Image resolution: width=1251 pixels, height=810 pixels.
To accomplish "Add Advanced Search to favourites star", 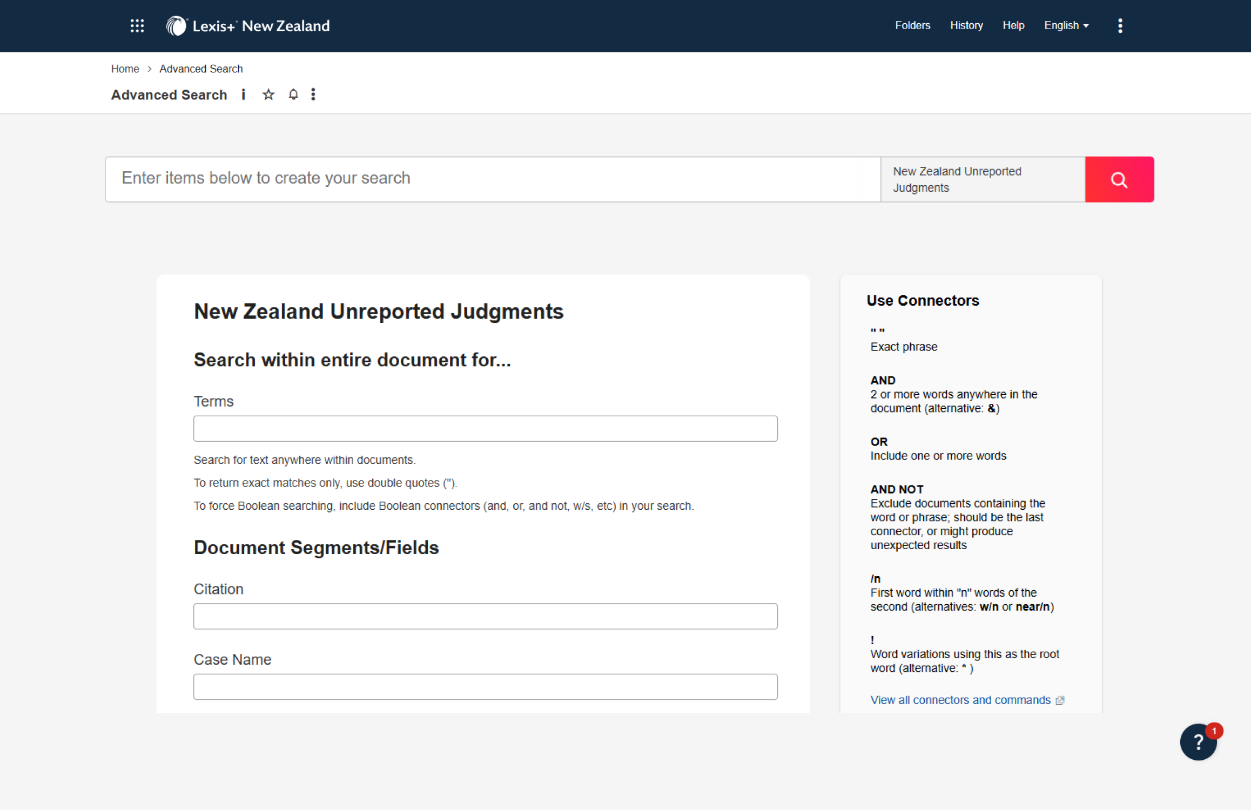I will [268, 94].
